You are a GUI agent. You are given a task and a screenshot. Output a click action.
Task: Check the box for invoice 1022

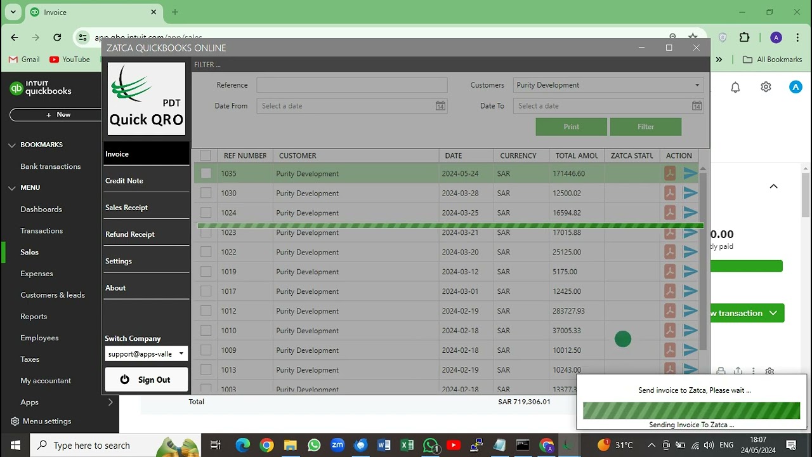point(206,252)
